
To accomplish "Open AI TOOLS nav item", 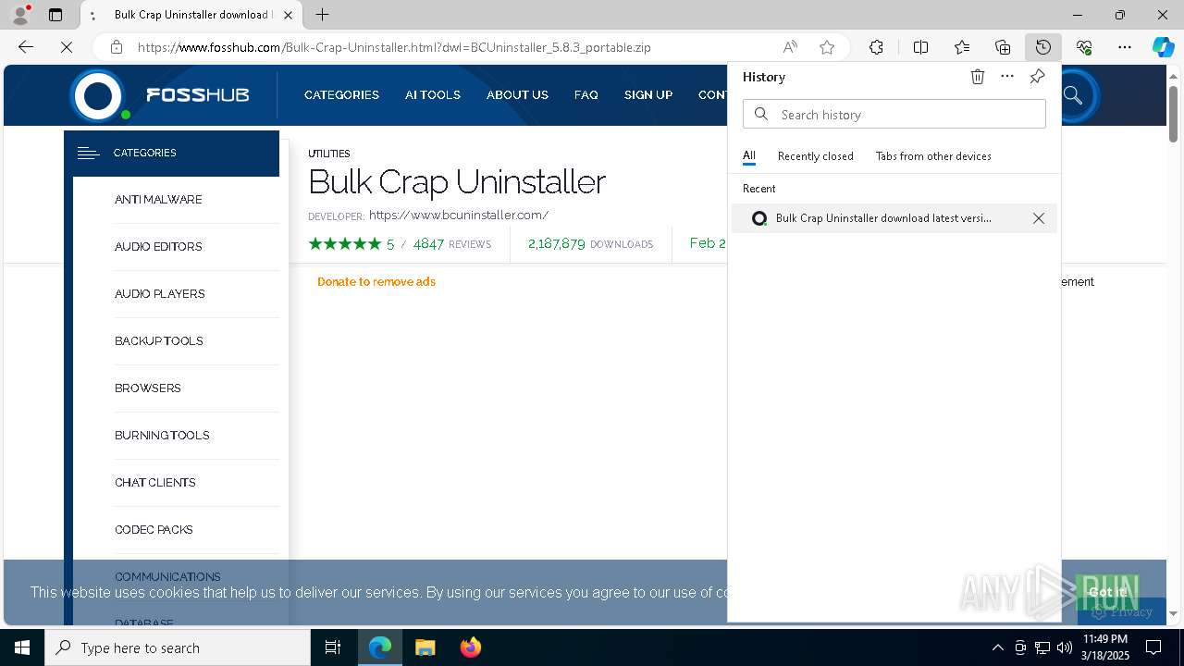I will tap(433, 95).
